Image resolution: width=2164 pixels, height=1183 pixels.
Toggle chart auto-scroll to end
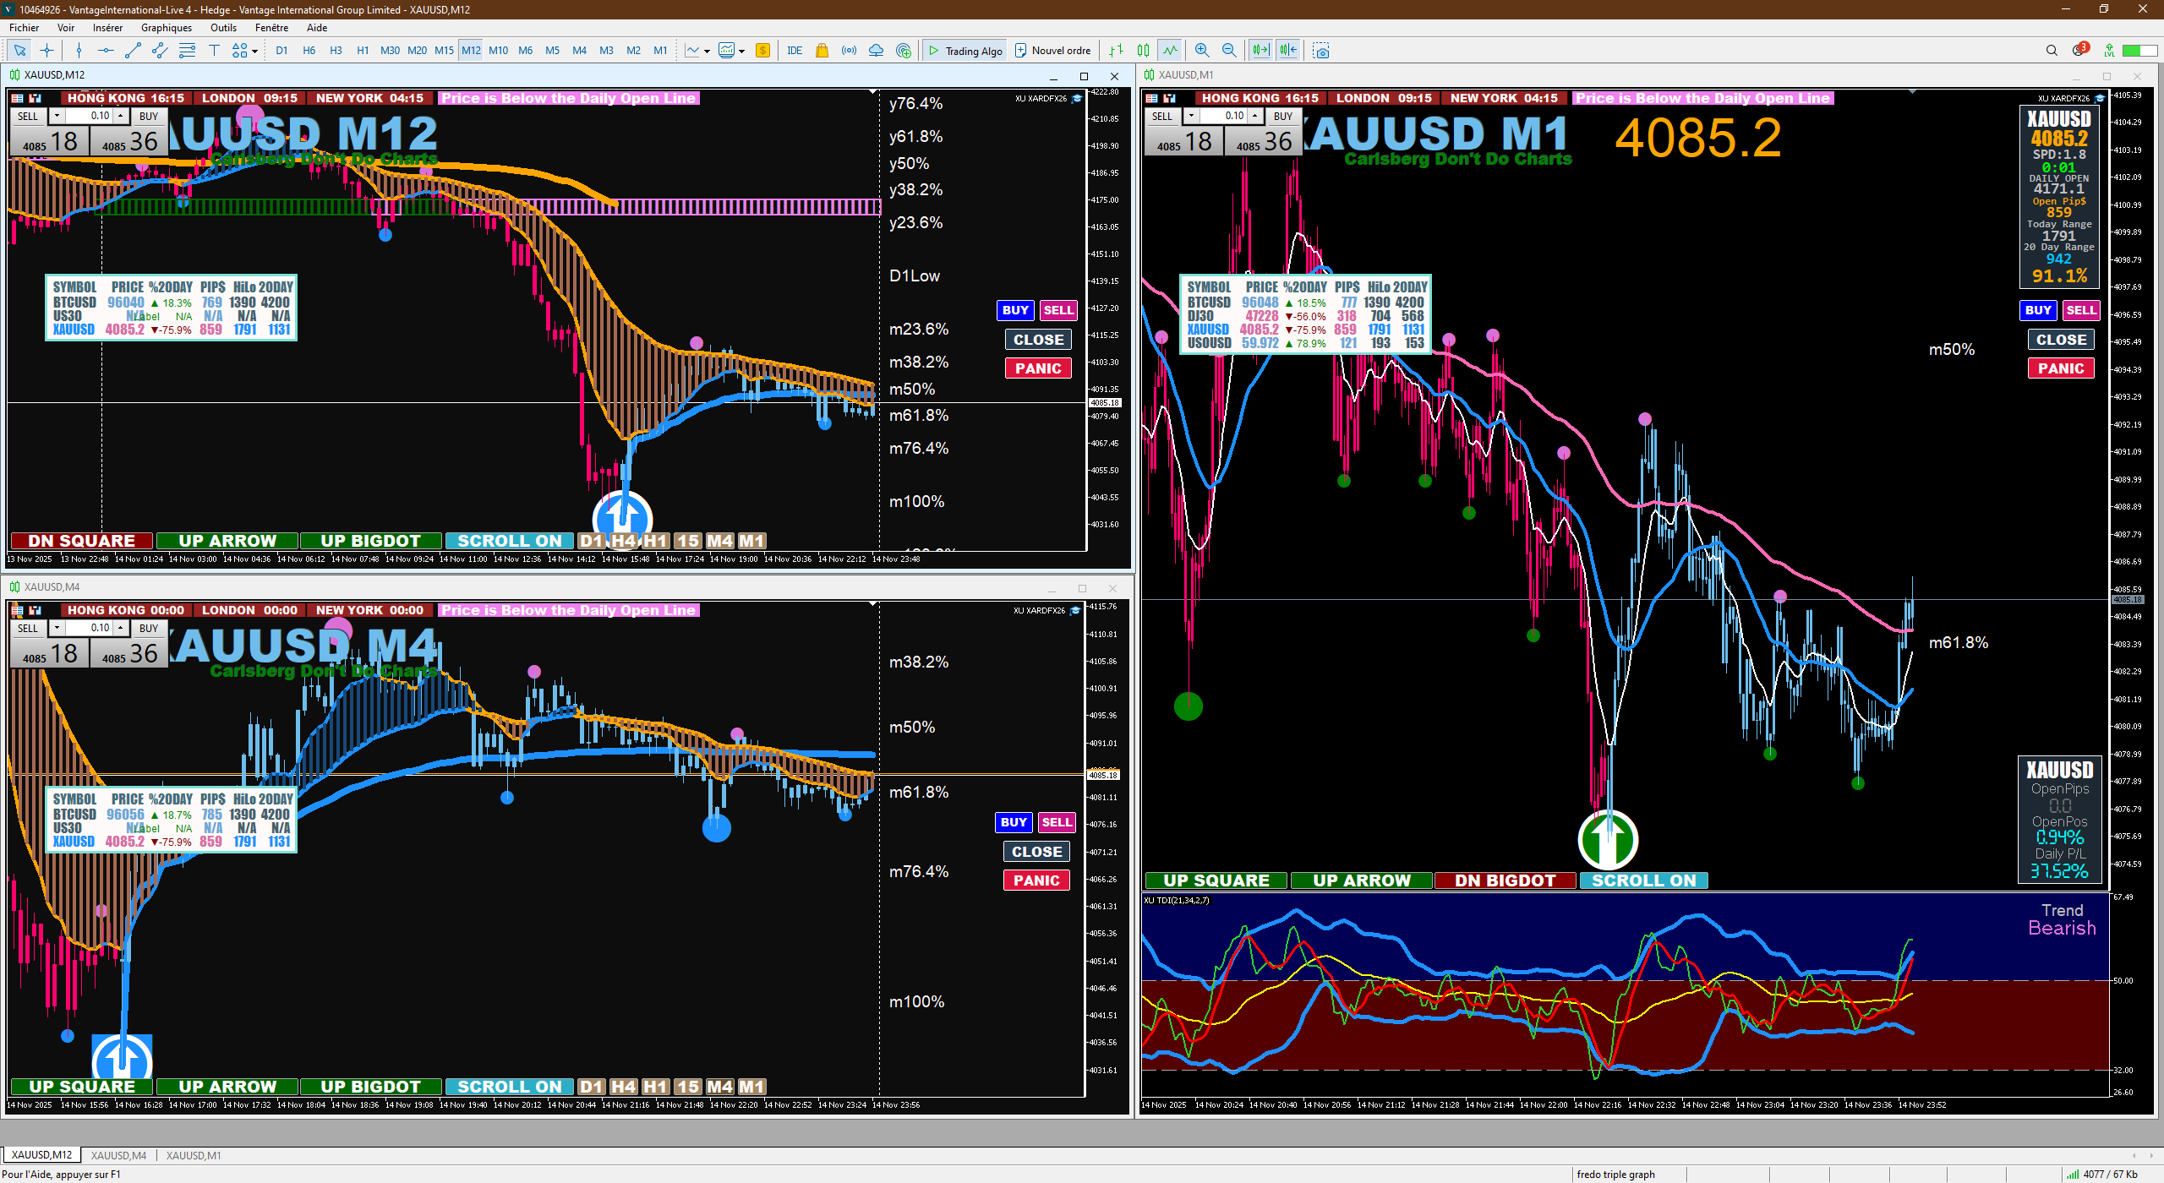coord(1260,51)
